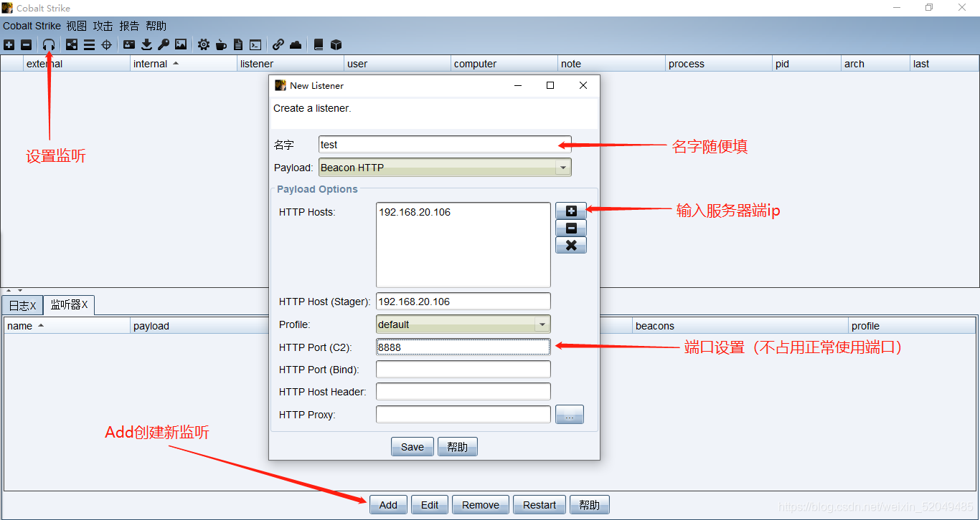Open credentials card icon in toolbar
This screenshot has width=980, height=520.
coord(129,44)
